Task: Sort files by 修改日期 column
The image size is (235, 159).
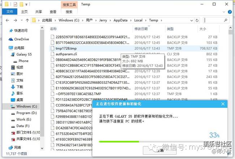Action: [x=141, y=29]
